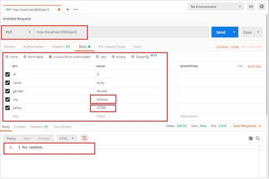The height and width of the screenshot is (179, 269).
Task: Open the response Headers (6) tab
Action: pyautogui.click(x=39, y=127)
